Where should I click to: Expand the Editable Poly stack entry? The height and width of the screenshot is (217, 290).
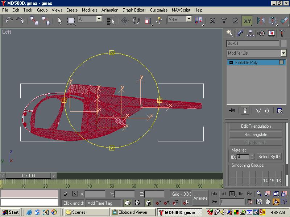[231, 63]
